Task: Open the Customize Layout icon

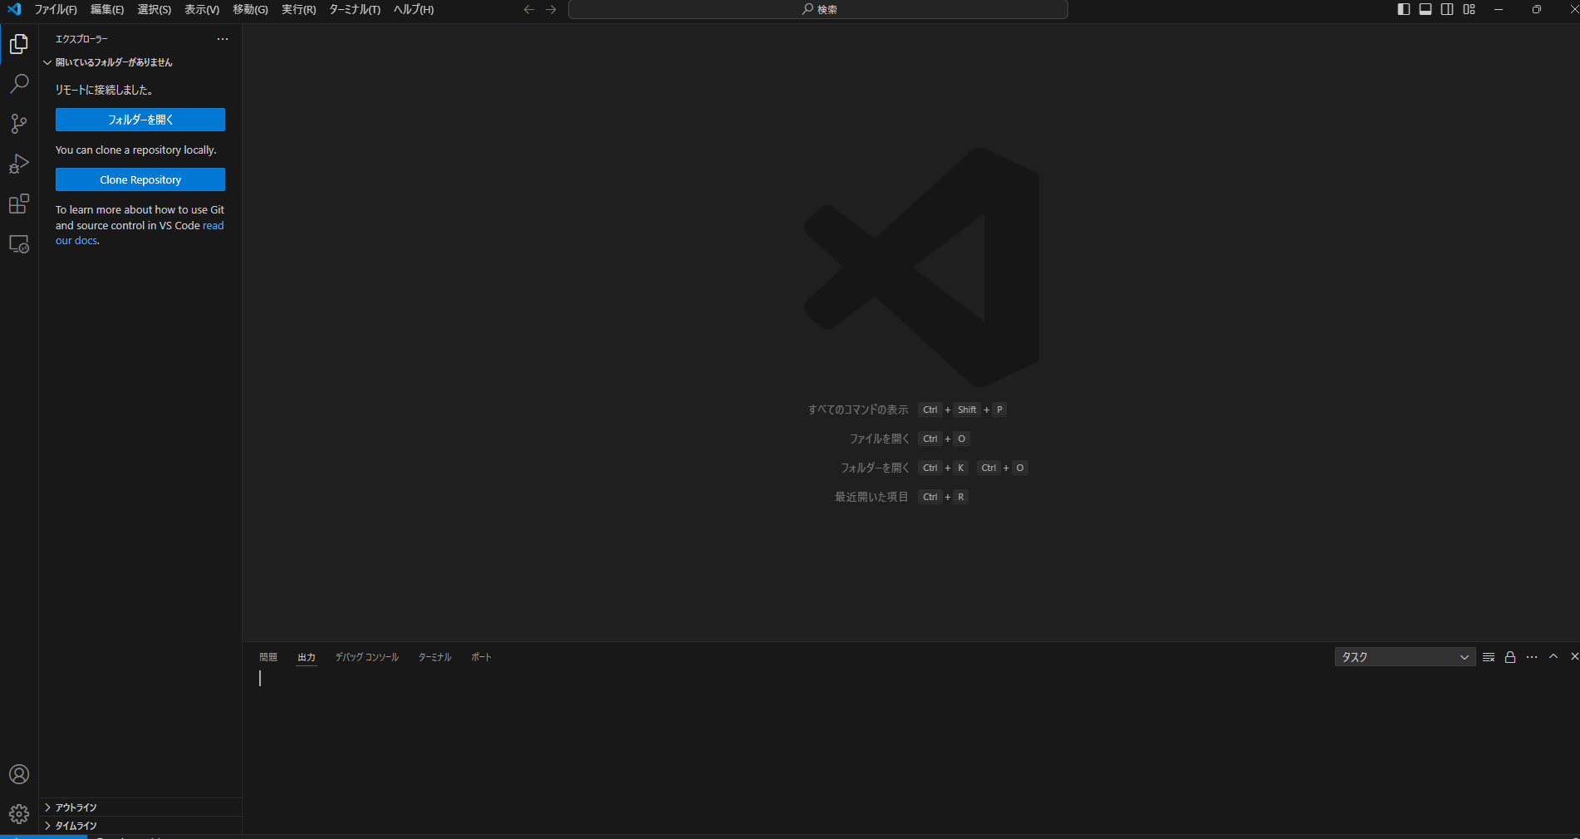Action: 1470,9
